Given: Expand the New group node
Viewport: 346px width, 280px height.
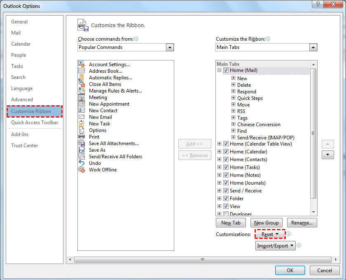Looking at the screenshot, I should (233, 78).
